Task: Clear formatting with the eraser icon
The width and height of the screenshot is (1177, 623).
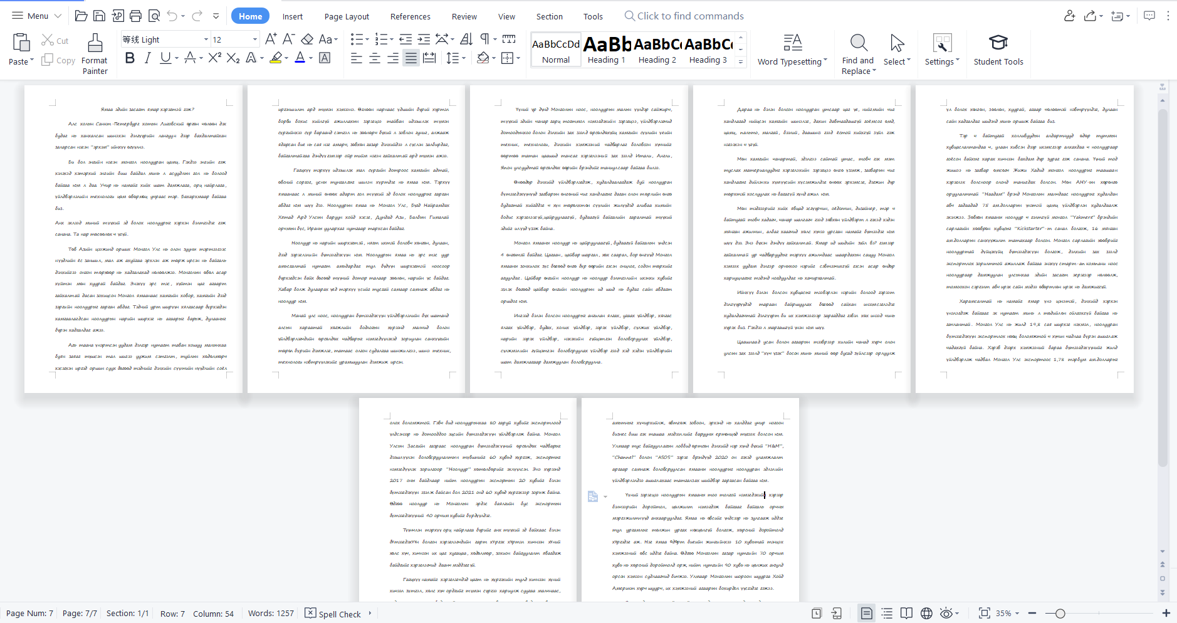Action: pyautogui.click(x=307, y=39)
